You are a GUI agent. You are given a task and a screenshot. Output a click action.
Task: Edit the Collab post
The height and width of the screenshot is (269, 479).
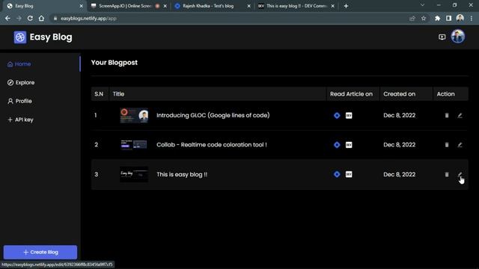click(x=460, y=144)
